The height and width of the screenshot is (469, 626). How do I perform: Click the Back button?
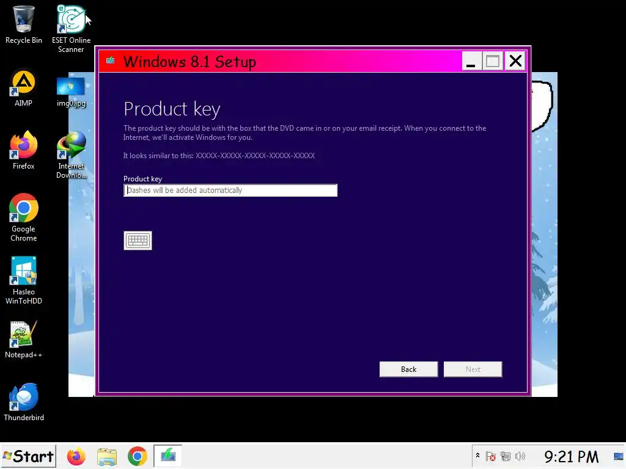tap(408, 369)
